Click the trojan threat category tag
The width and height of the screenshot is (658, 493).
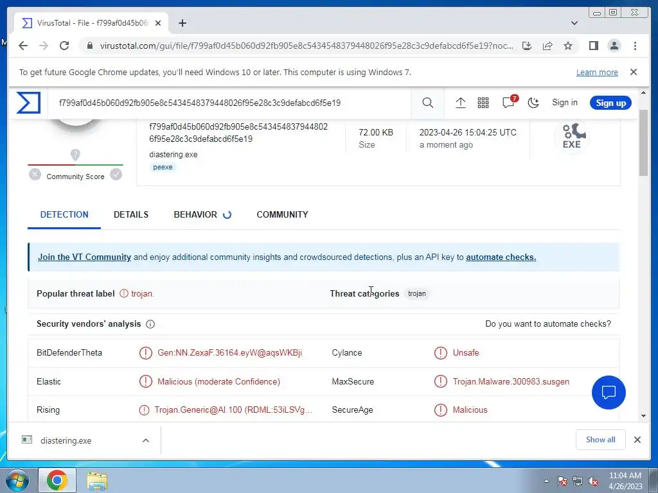pyautogui.click(x=416, y=293)
